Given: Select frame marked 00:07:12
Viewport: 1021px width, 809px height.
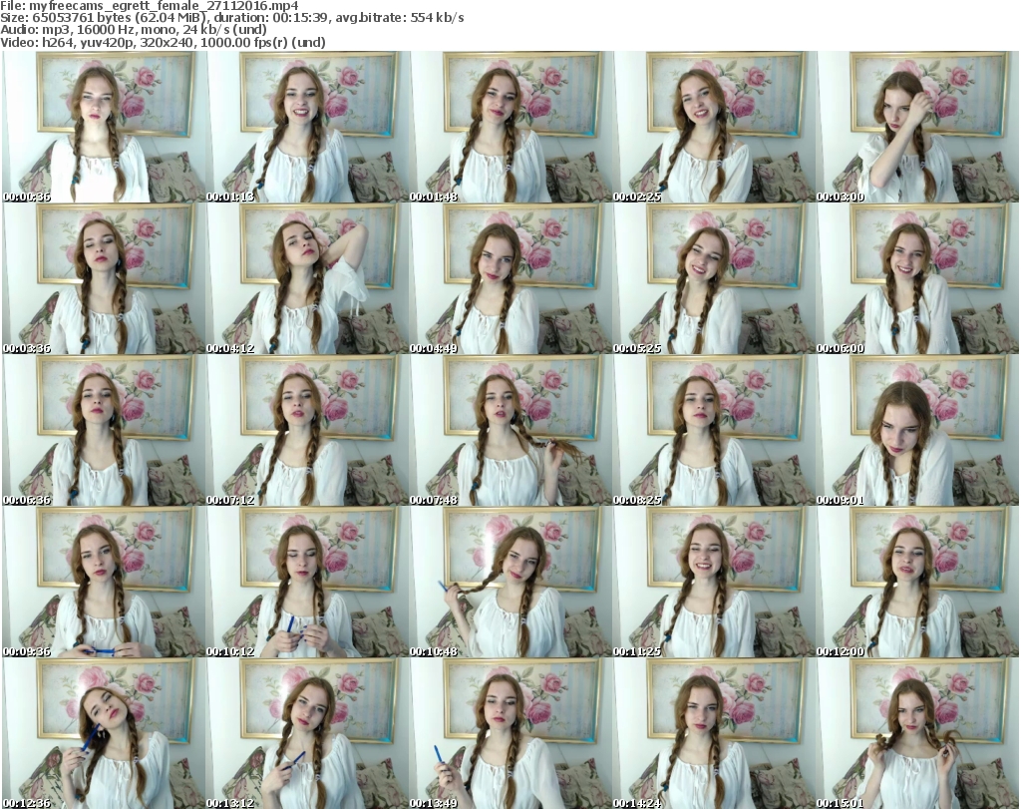Looking at the screenshot, I should point(307,431).
